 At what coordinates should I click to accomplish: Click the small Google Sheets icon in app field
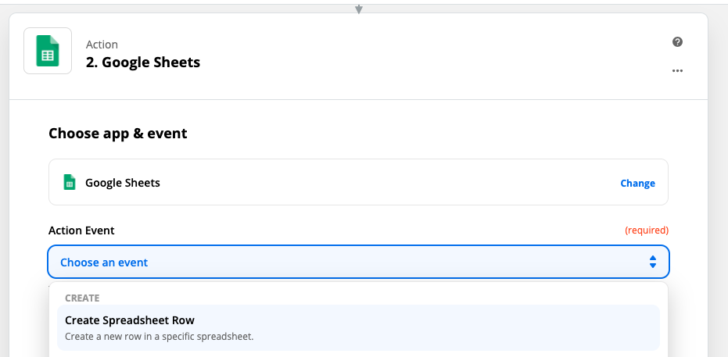pyautogui.click(x=70, y=182)
